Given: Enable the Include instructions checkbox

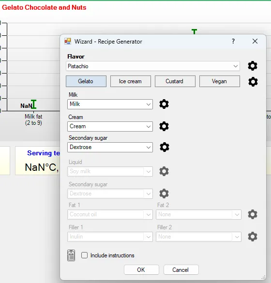Looking at the screenshot, I should [x=84, y=255].
